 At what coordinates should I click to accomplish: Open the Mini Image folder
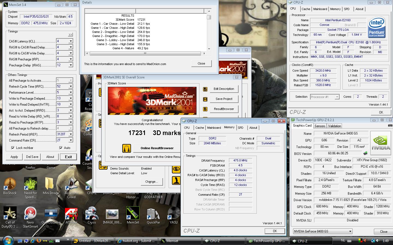pyautogui.click(x=51, y=186)
